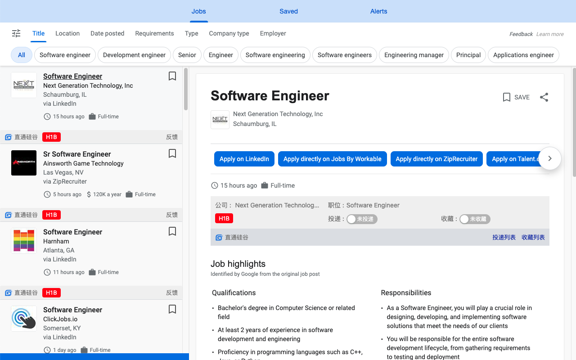Viewport: 576px width, 360px height.
Task: Click 反馈 above ClickJobs.io listing
Action: [172, 292]
